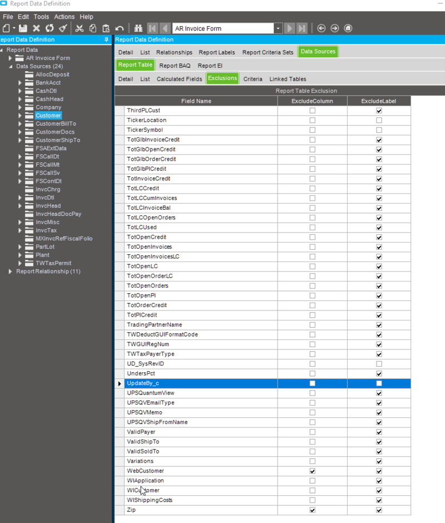Go to the next record
The image size is (445, 523).
tap(290, 28)
